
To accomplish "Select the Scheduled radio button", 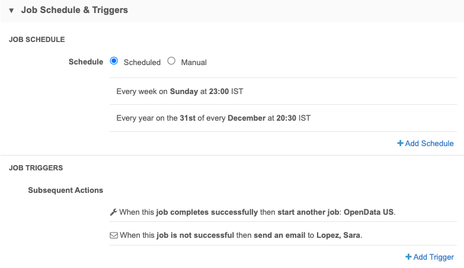I will [x=114, y=61].
